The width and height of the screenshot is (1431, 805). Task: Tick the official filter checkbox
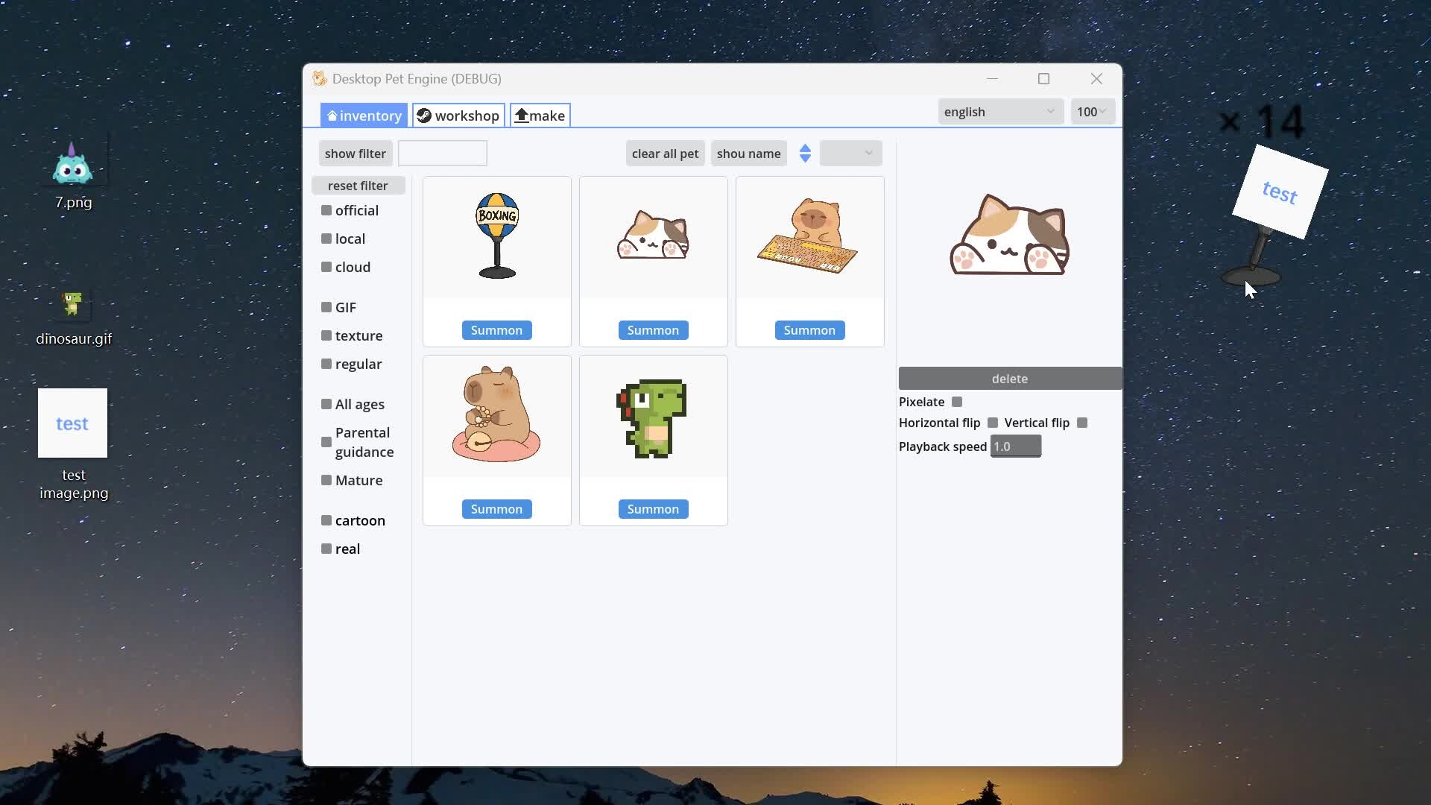(x=326, y=210)
